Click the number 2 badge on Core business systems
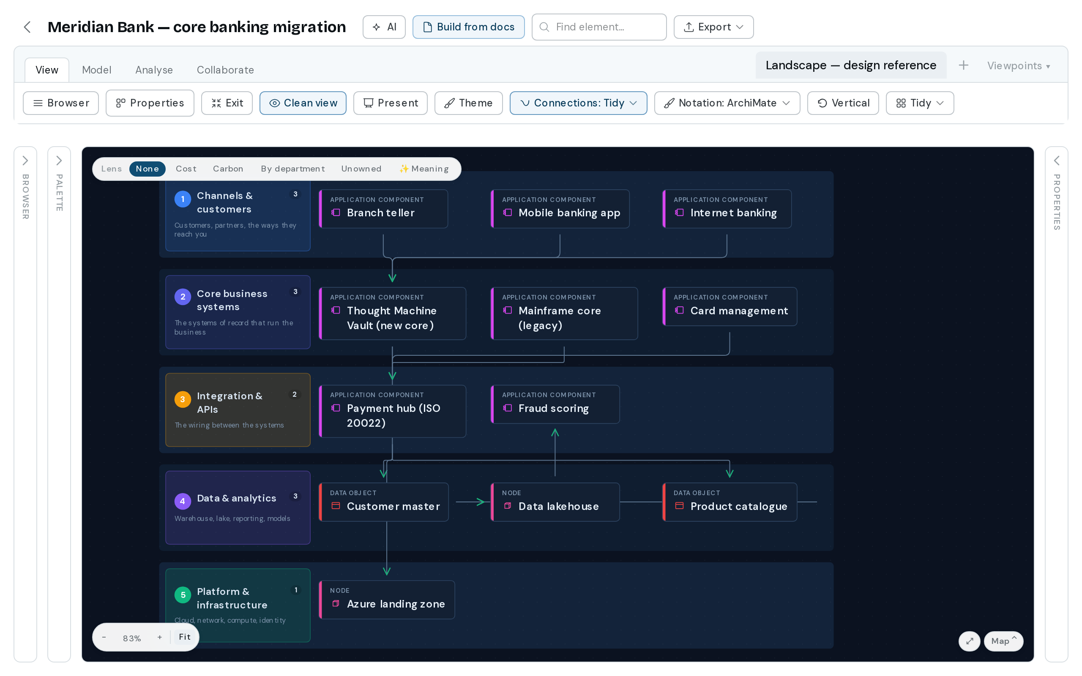 [x=183, y=297]
